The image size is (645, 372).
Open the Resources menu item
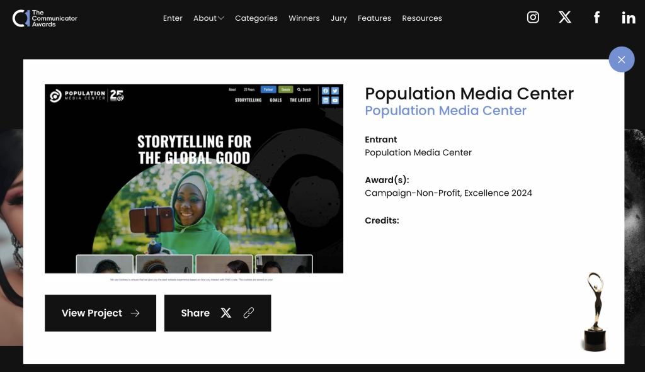coord(422,18)
